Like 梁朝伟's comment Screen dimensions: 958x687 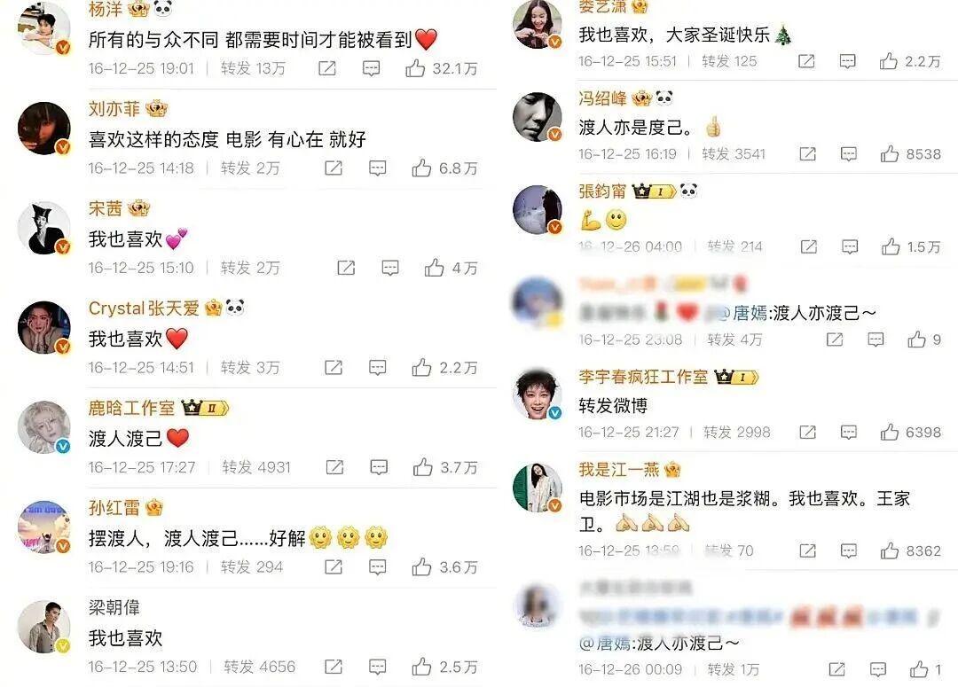pos(421,667)
